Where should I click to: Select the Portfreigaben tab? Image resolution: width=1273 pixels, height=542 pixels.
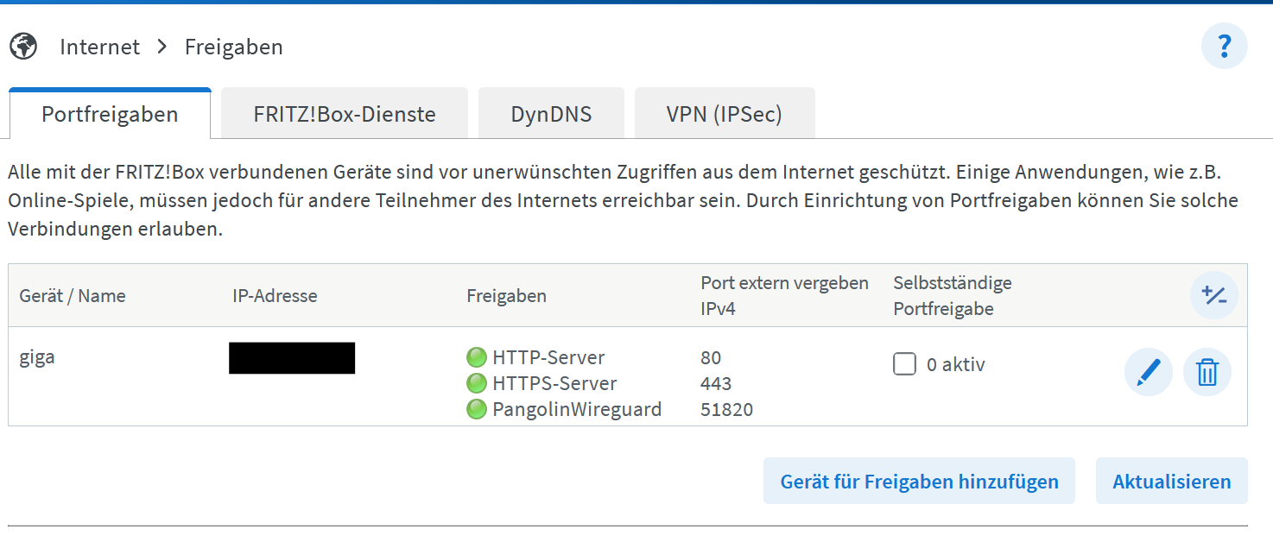click(x=110, y=114)
